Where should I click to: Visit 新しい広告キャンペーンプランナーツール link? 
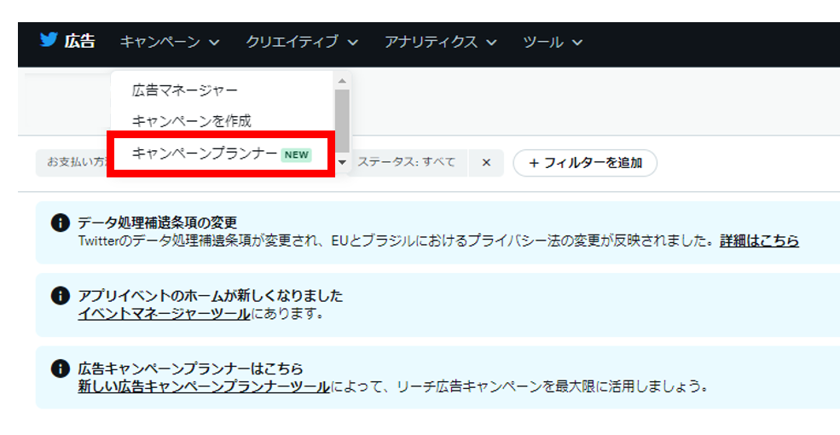[203, 386]
